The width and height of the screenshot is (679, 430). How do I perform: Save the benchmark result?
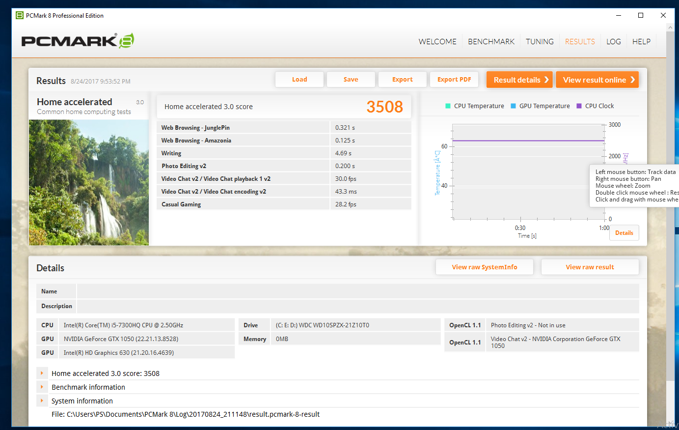click(x=351, y=80)
